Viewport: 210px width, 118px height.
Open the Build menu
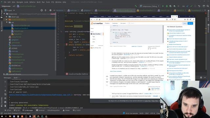pos(39,2)
